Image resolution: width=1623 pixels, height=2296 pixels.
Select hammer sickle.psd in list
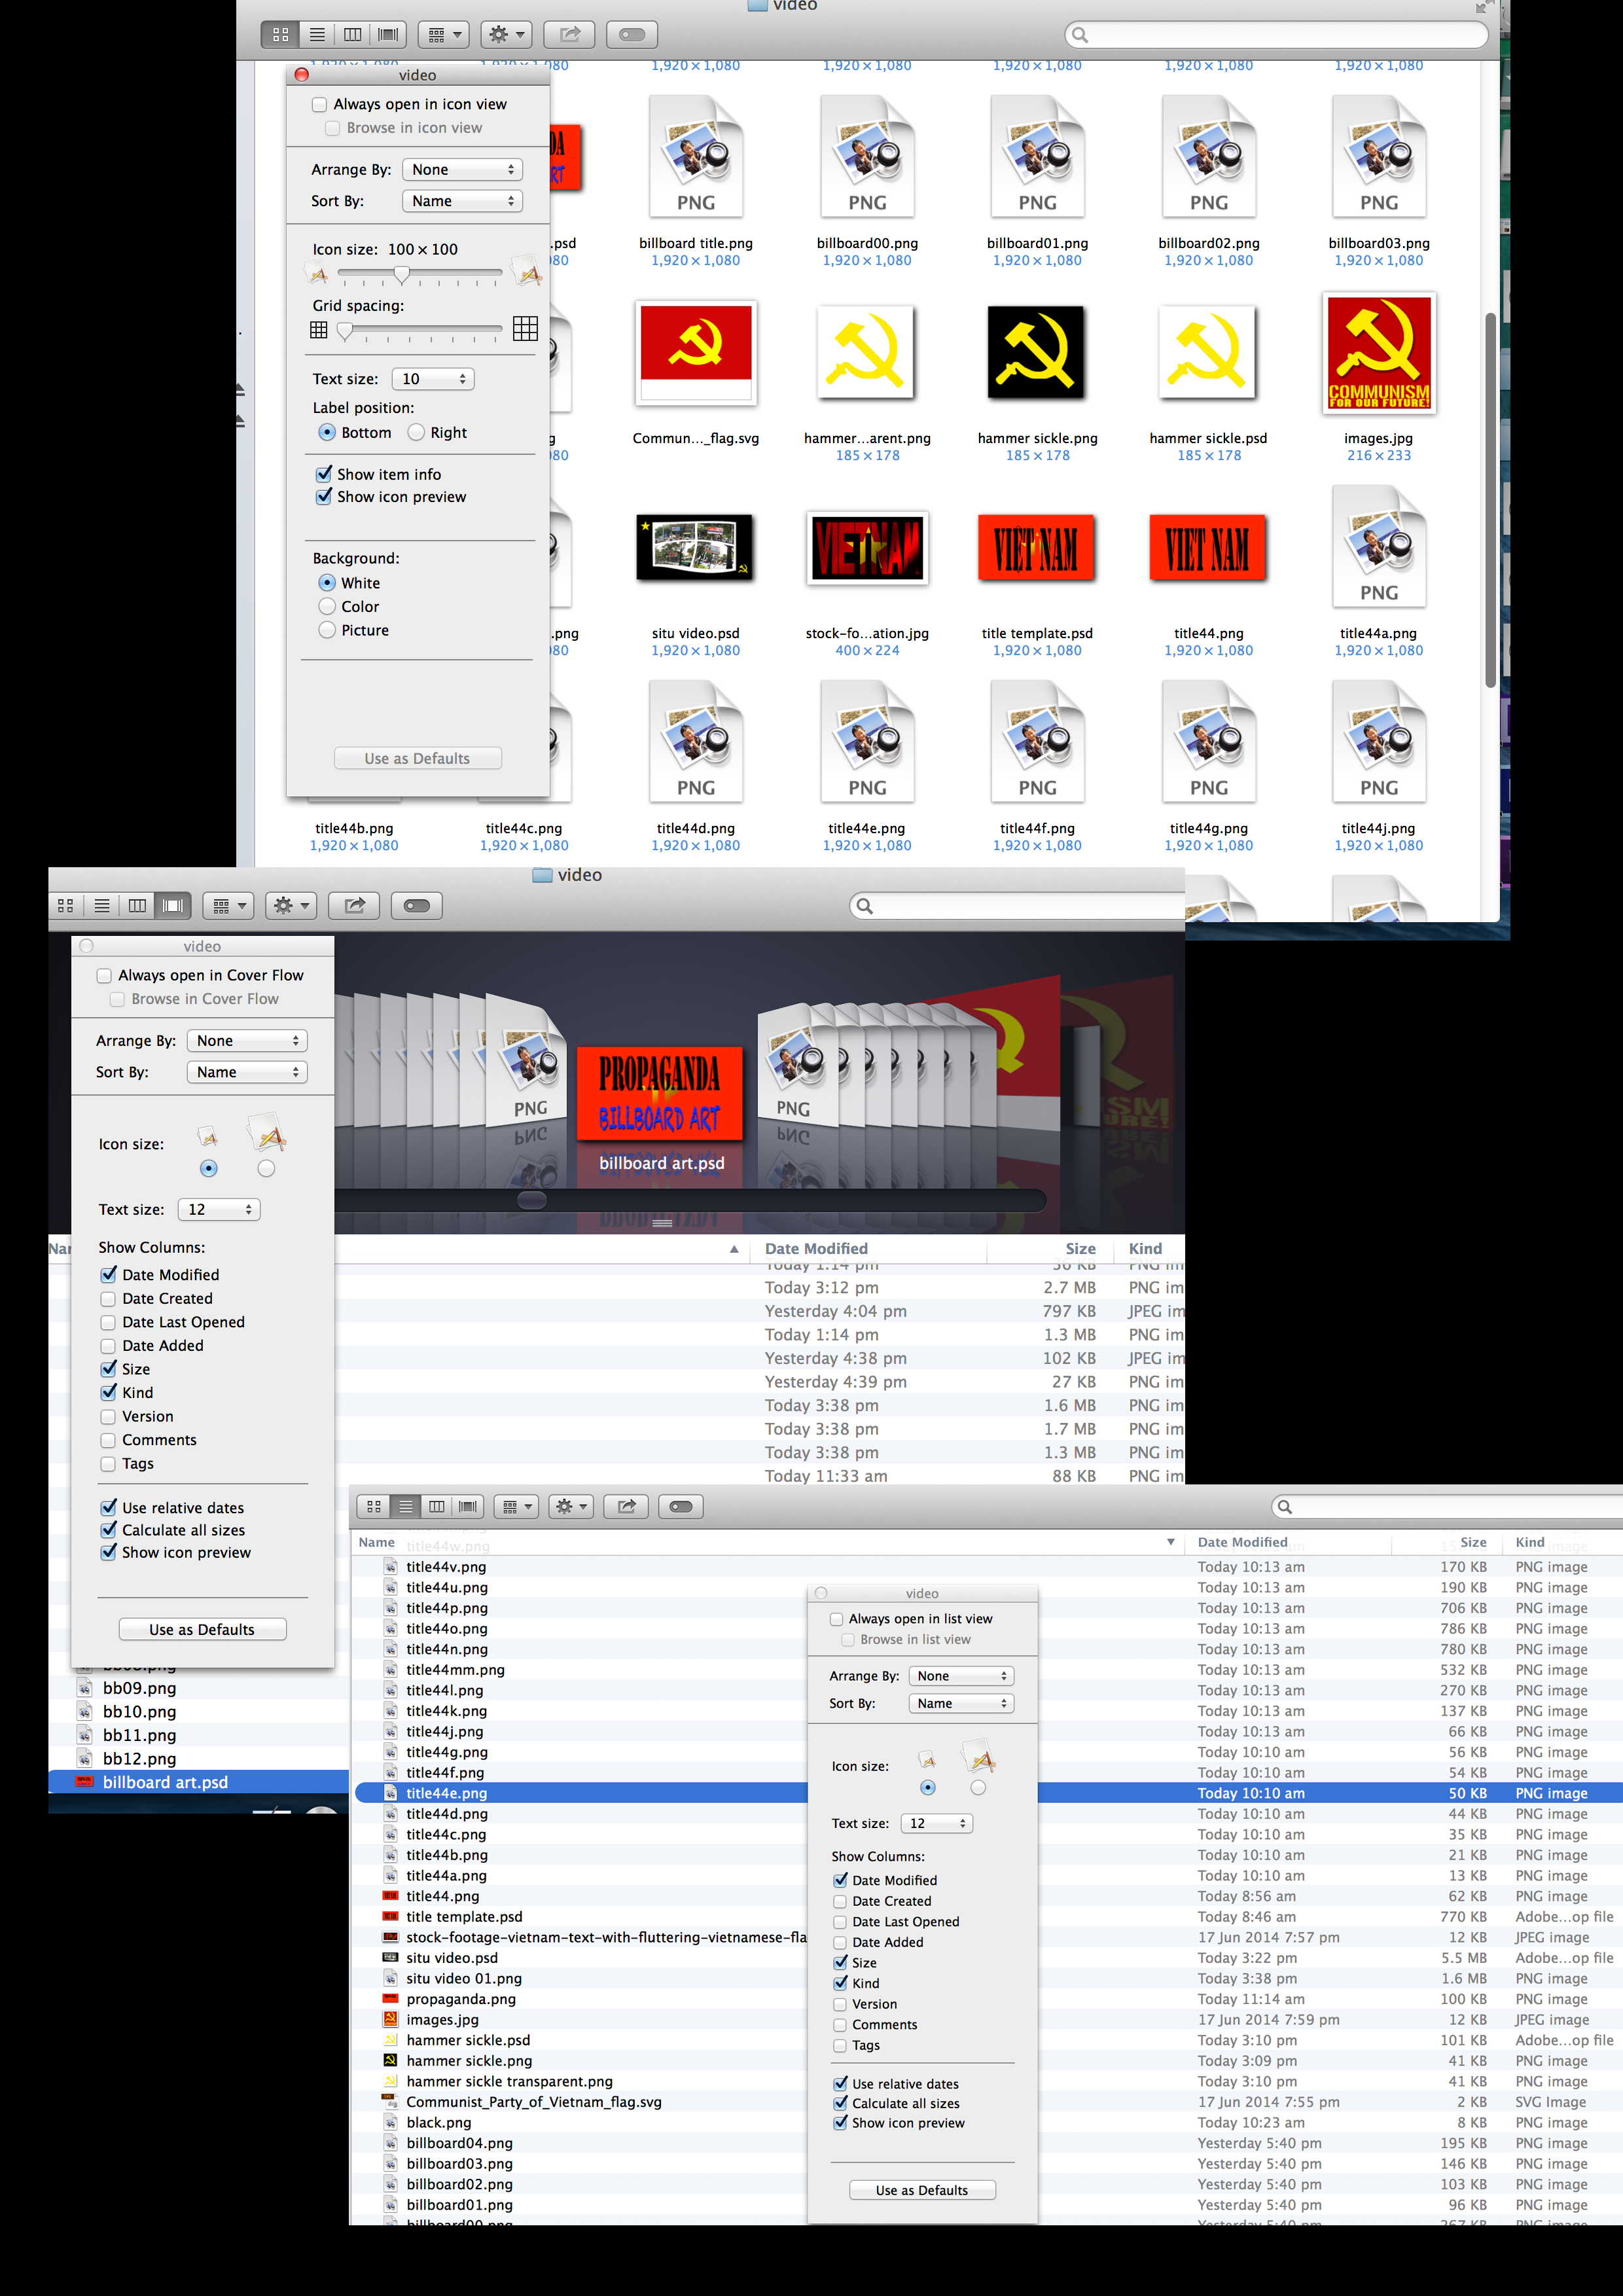468,2041
